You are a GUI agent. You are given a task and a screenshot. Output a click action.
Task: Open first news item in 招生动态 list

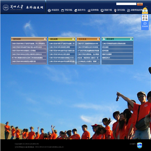[28, 44]
